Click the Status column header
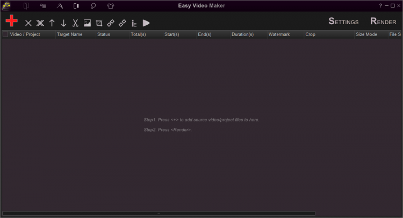This screenshot has width=403, height=218. click(104, 34)
